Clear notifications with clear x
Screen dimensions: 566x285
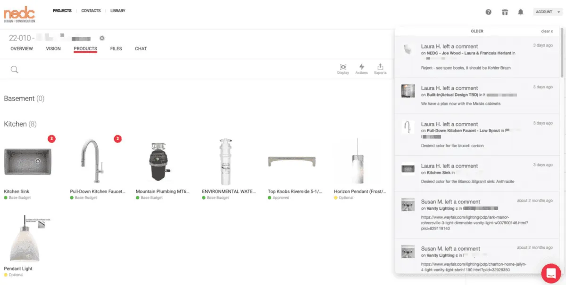[547, 31]
